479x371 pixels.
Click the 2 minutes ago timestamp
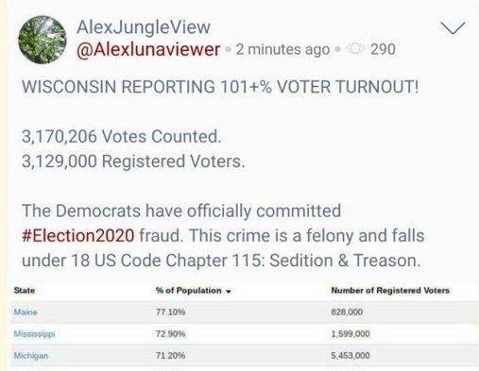pyautogui.click(x=282, y=49)
